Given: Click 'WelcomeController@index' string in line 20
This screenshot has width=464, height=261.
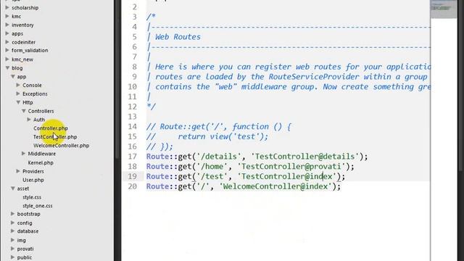Looking at the screenshot, I should 275,186.
